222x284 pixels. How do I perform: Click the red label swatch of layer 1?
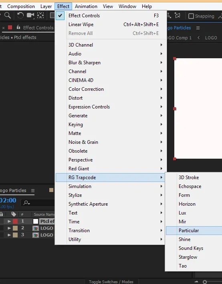point(15,221)
